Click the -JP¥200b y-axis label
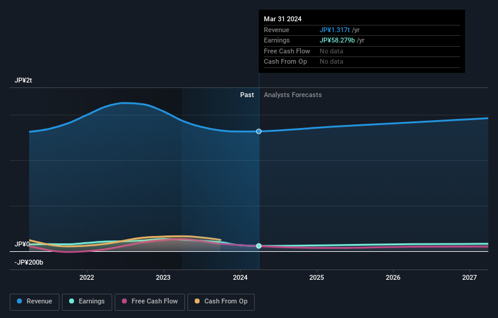 (29, 262)
